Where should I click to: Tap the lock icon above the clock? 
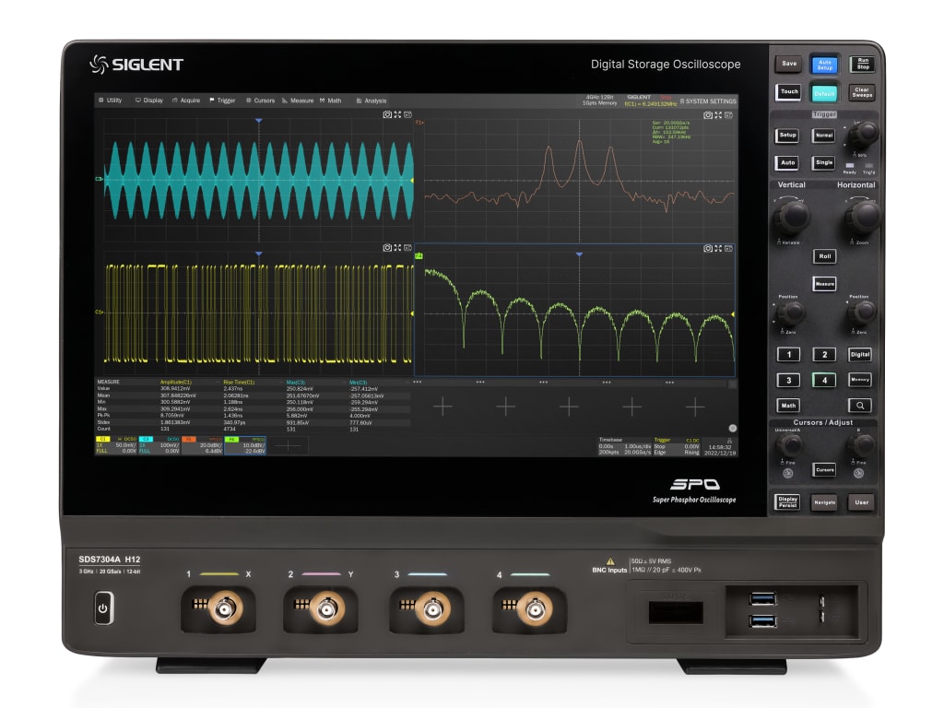[728, 440]
